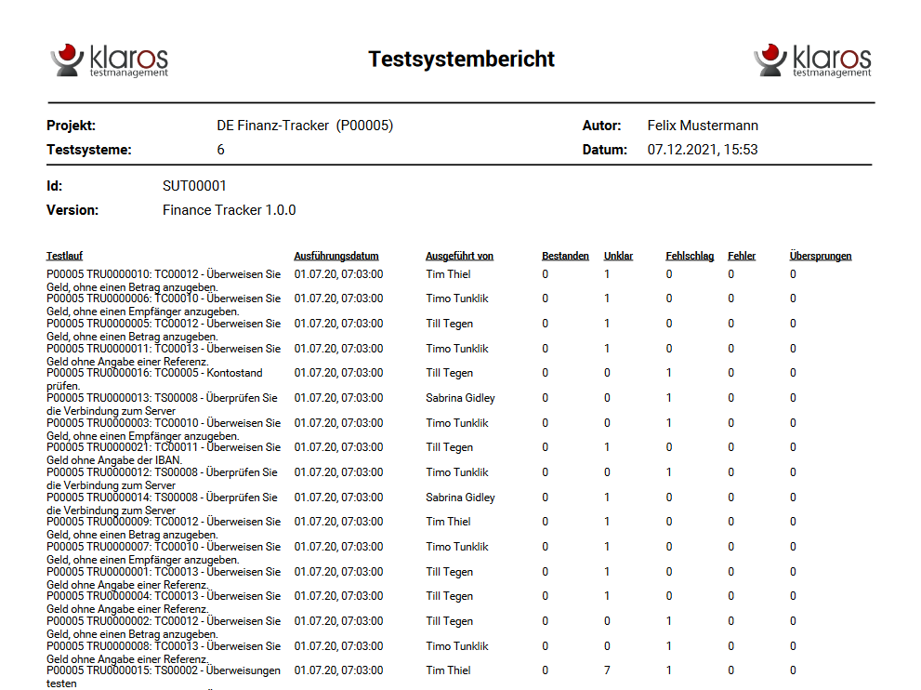Viewport: 921px width, 690px height.
Task: Click the right Klaros testmanagement logo
Action: 812,60
